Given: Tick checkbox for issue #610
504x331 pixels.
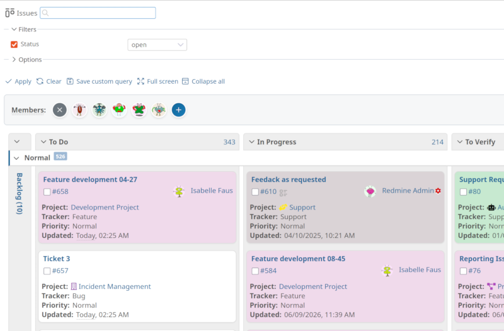Looking at the screenshot, I should [255, 192].
